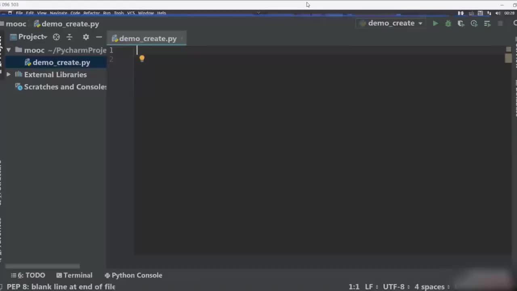
Task: Open Project panel gear settings
Action: 86,37
